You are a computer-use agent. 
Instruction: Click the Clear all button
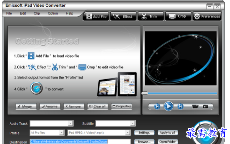tap(98, 106)
